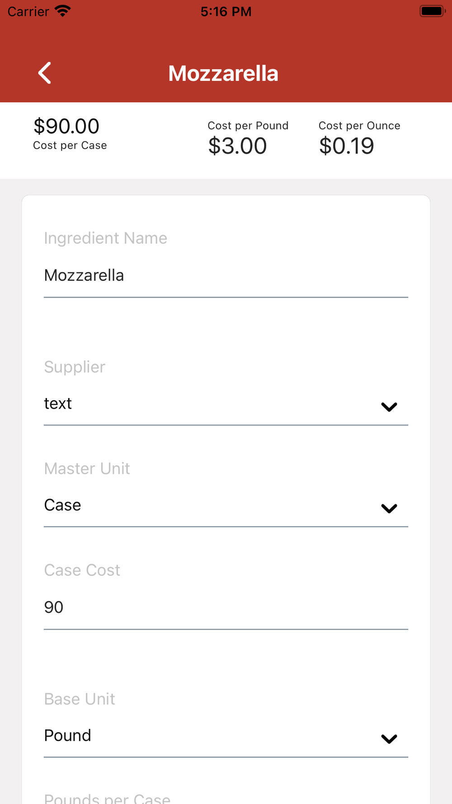452x804 pixels.
Task: Tap the Mozzarella page title
Action: 223,73
